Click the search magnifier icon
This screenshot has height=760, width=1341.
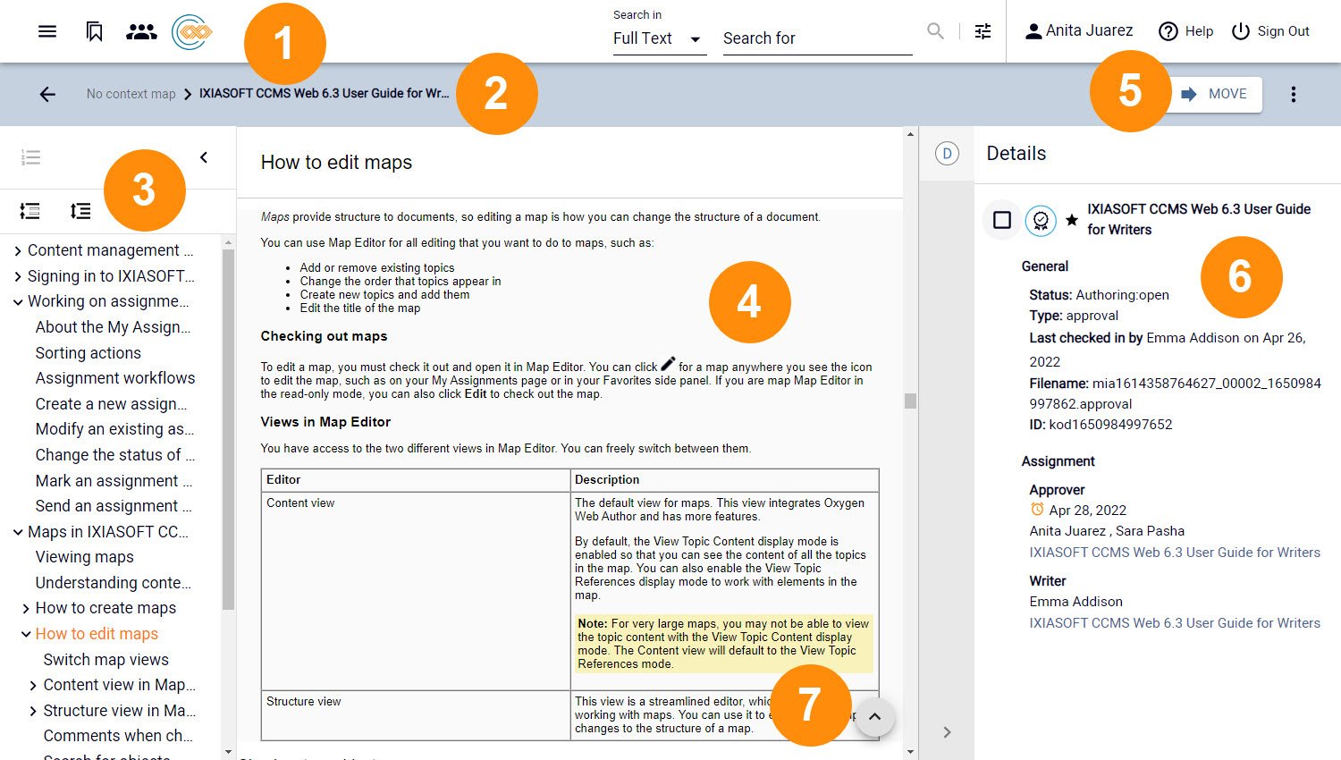click(x=935, y=31)
